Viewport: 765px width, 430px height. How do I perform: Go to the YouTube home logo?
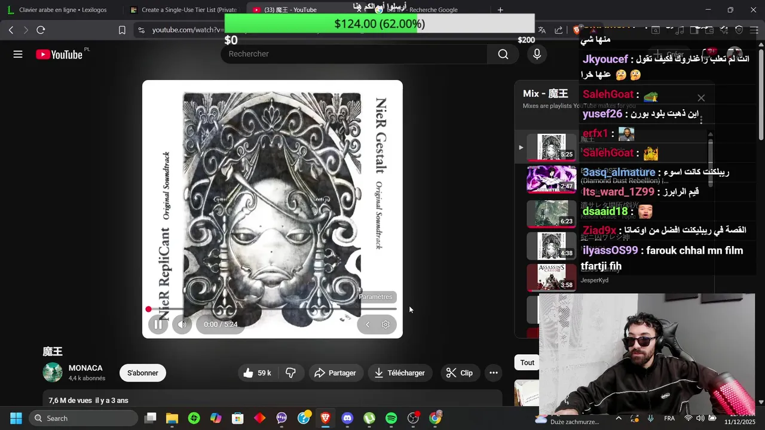(x=59, y=54)
